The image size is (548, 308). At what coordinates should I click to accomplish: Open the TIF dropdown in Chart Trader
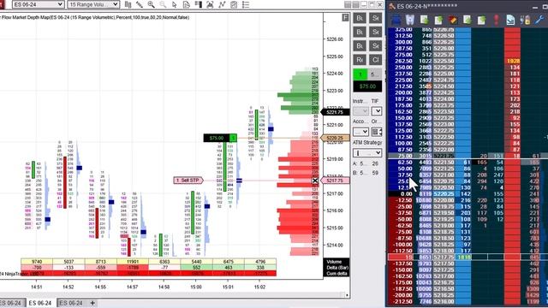tap(377, 111)
